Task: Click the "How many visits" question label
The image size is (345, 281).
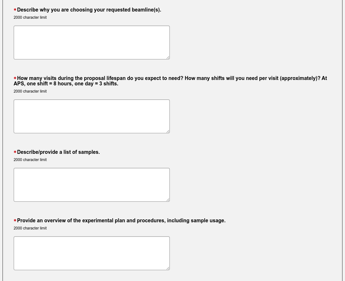Action: click(170, 81)
